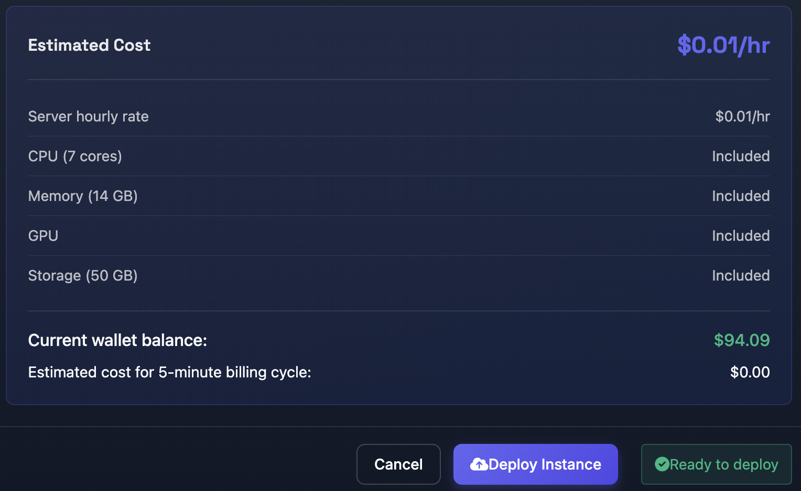Select the Included label beside CPU

741,156
